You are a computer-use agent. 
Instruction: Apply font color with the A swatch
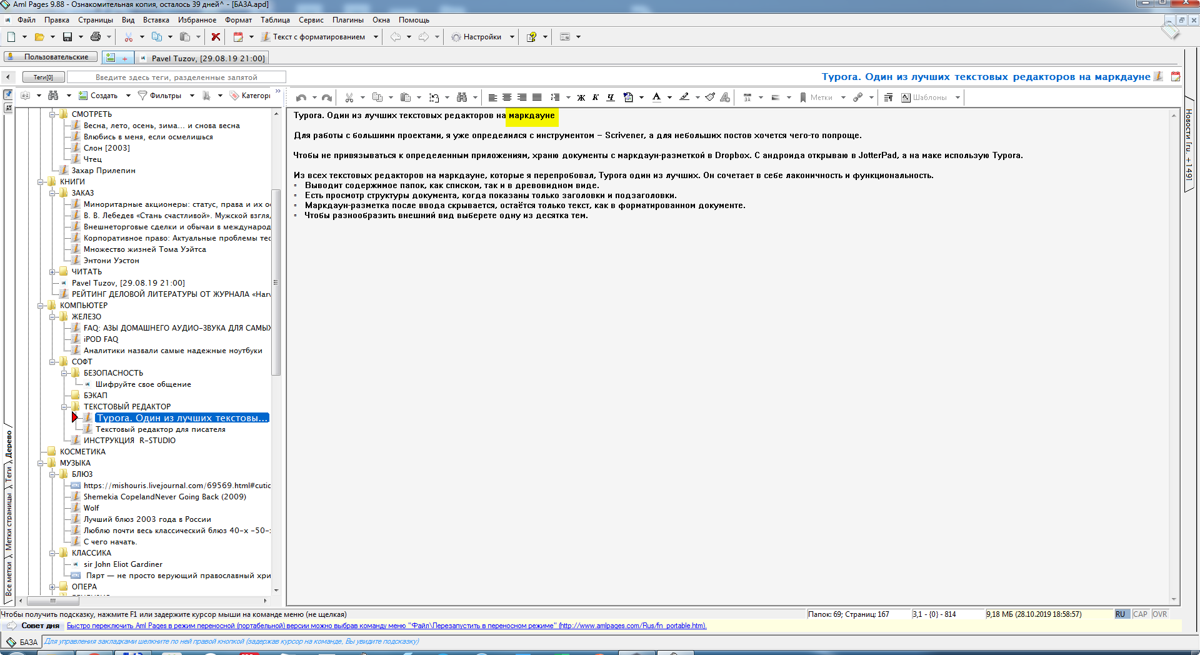pos(656,97)
